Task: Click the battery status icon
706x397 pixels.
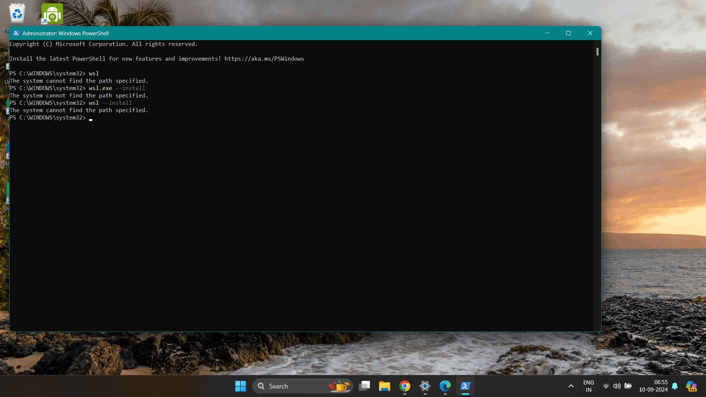Action: tap(628, 386)
